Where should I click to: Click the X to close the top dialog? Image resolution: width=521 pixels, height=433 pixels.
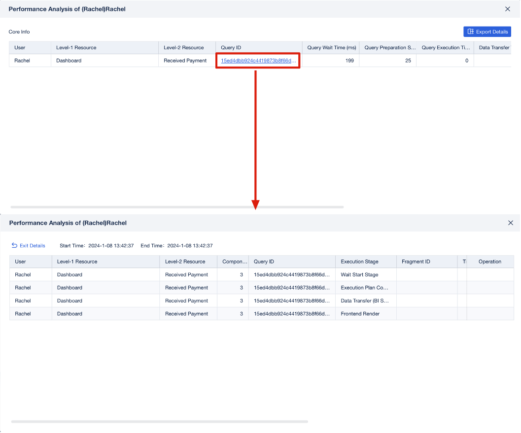(507, 9)
